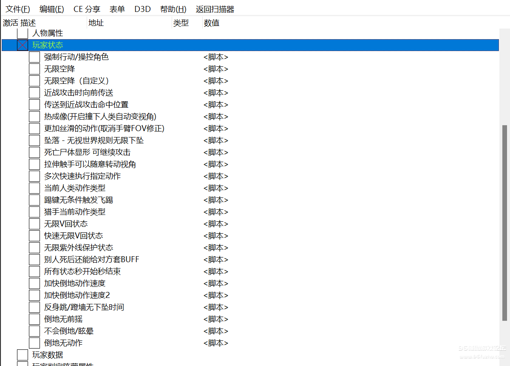Screen dimensions: 510x366
Task: Select the 无限紫外线保护状态 entry
Action: pyautogui.click(x=78, y=248)
